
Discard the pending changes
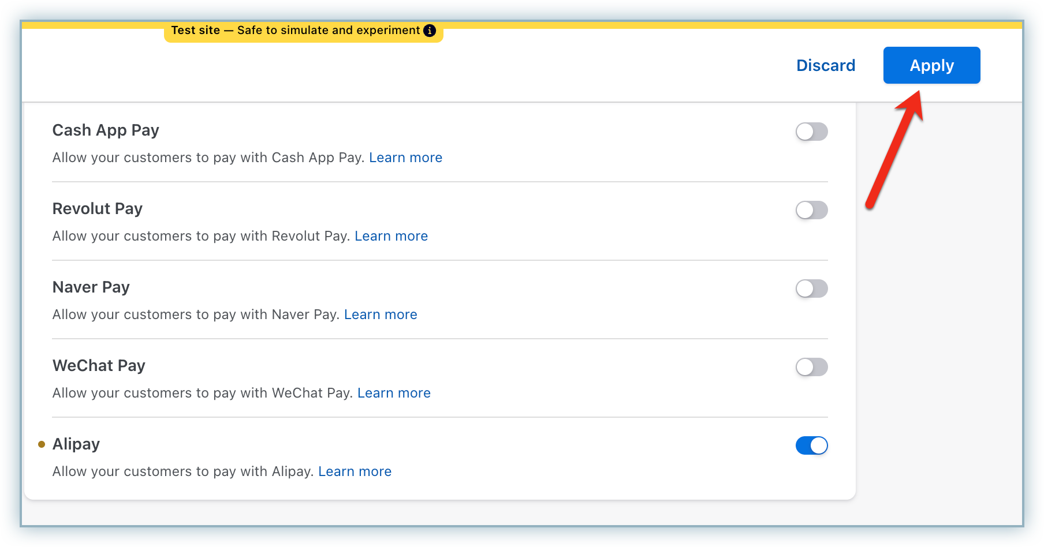pyautogui.click(x=825, y=65)
